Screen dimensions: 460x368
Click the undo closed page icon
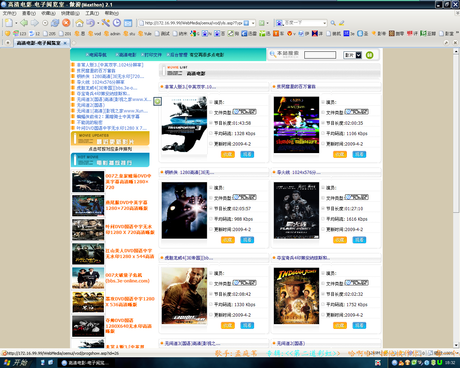pos(90,23)
